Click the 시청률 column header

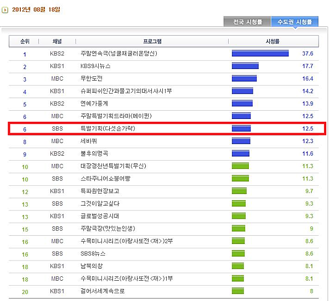273,41
